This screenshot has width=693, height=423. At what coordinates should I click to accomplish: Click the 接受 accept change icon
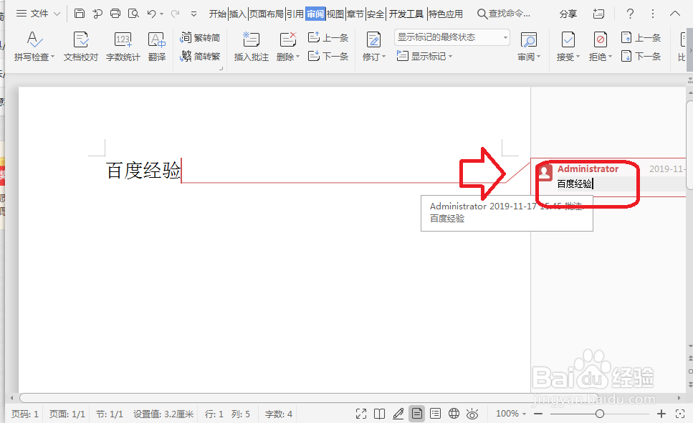(568, 39)
